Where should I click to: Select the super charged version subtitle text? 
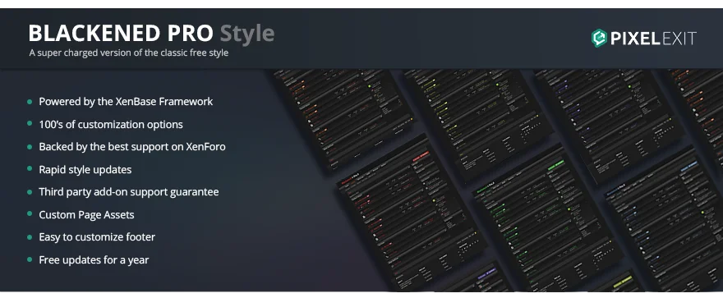pyautogui.click(x=129, y=53)
